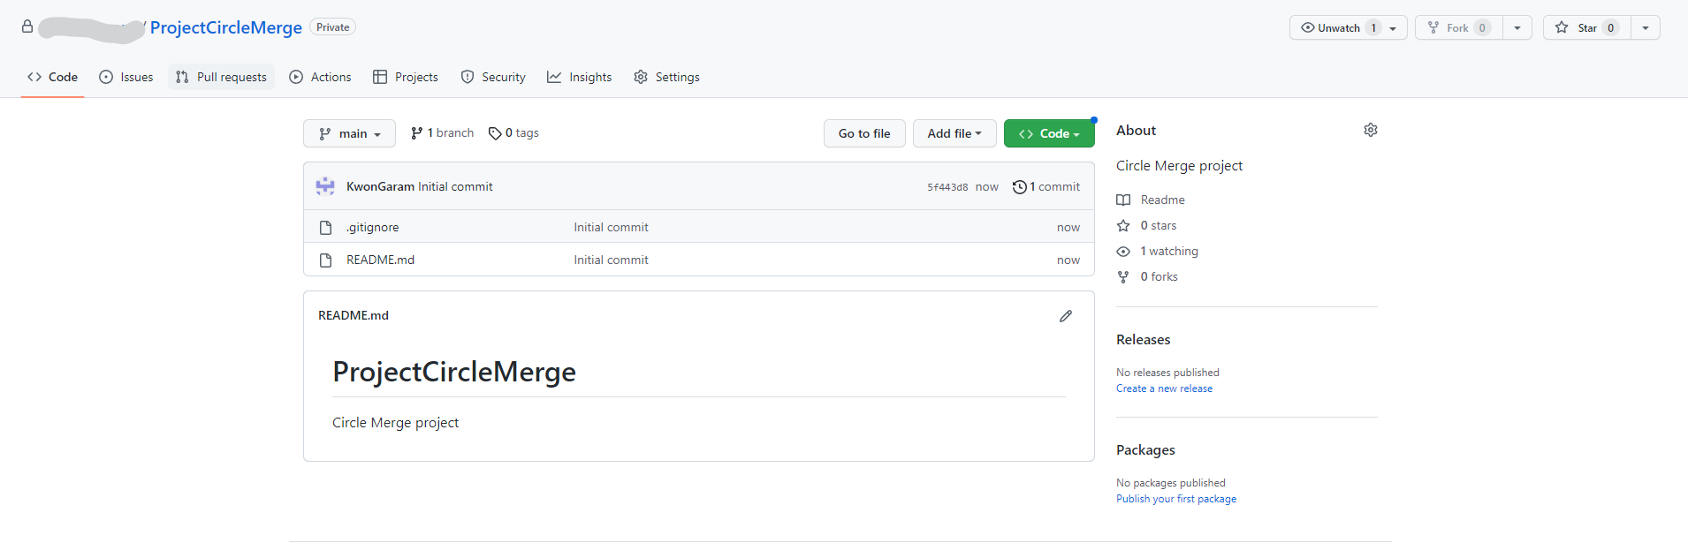
Task: Open commit hash 5f443d8
Action: 947,187
